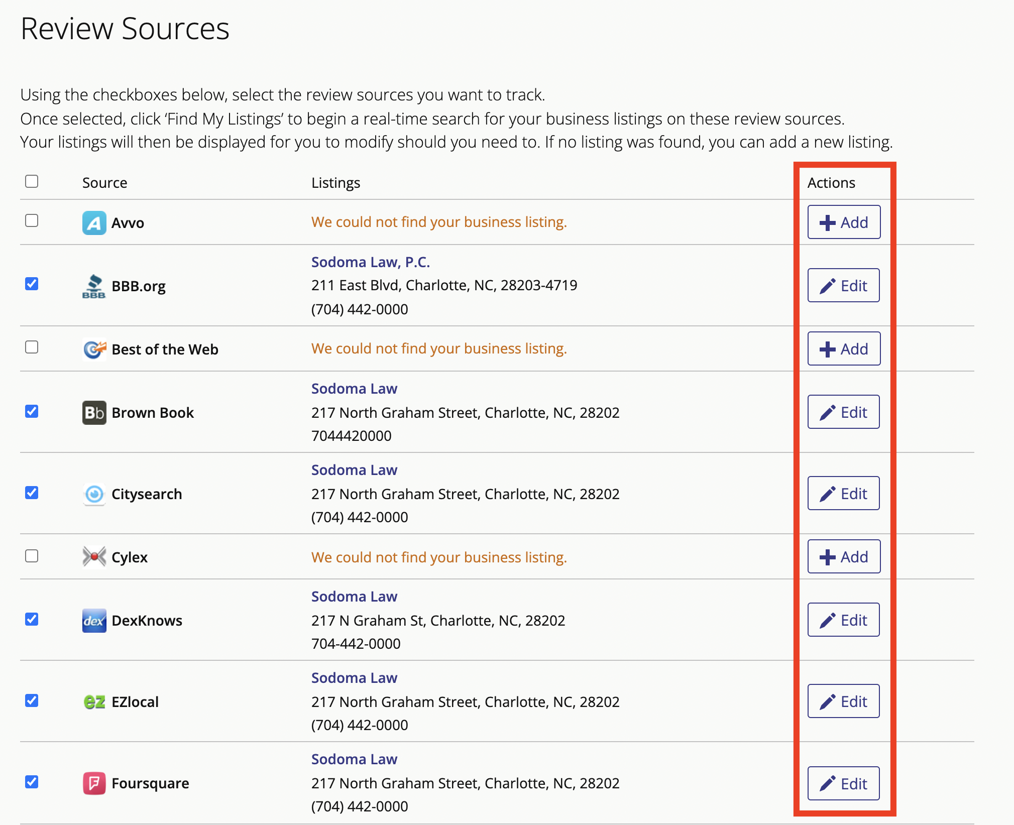This screenshot has height=825, width=1014.
Task: Click the 211 East Blvd address text
Action: (x=444, y=285)
